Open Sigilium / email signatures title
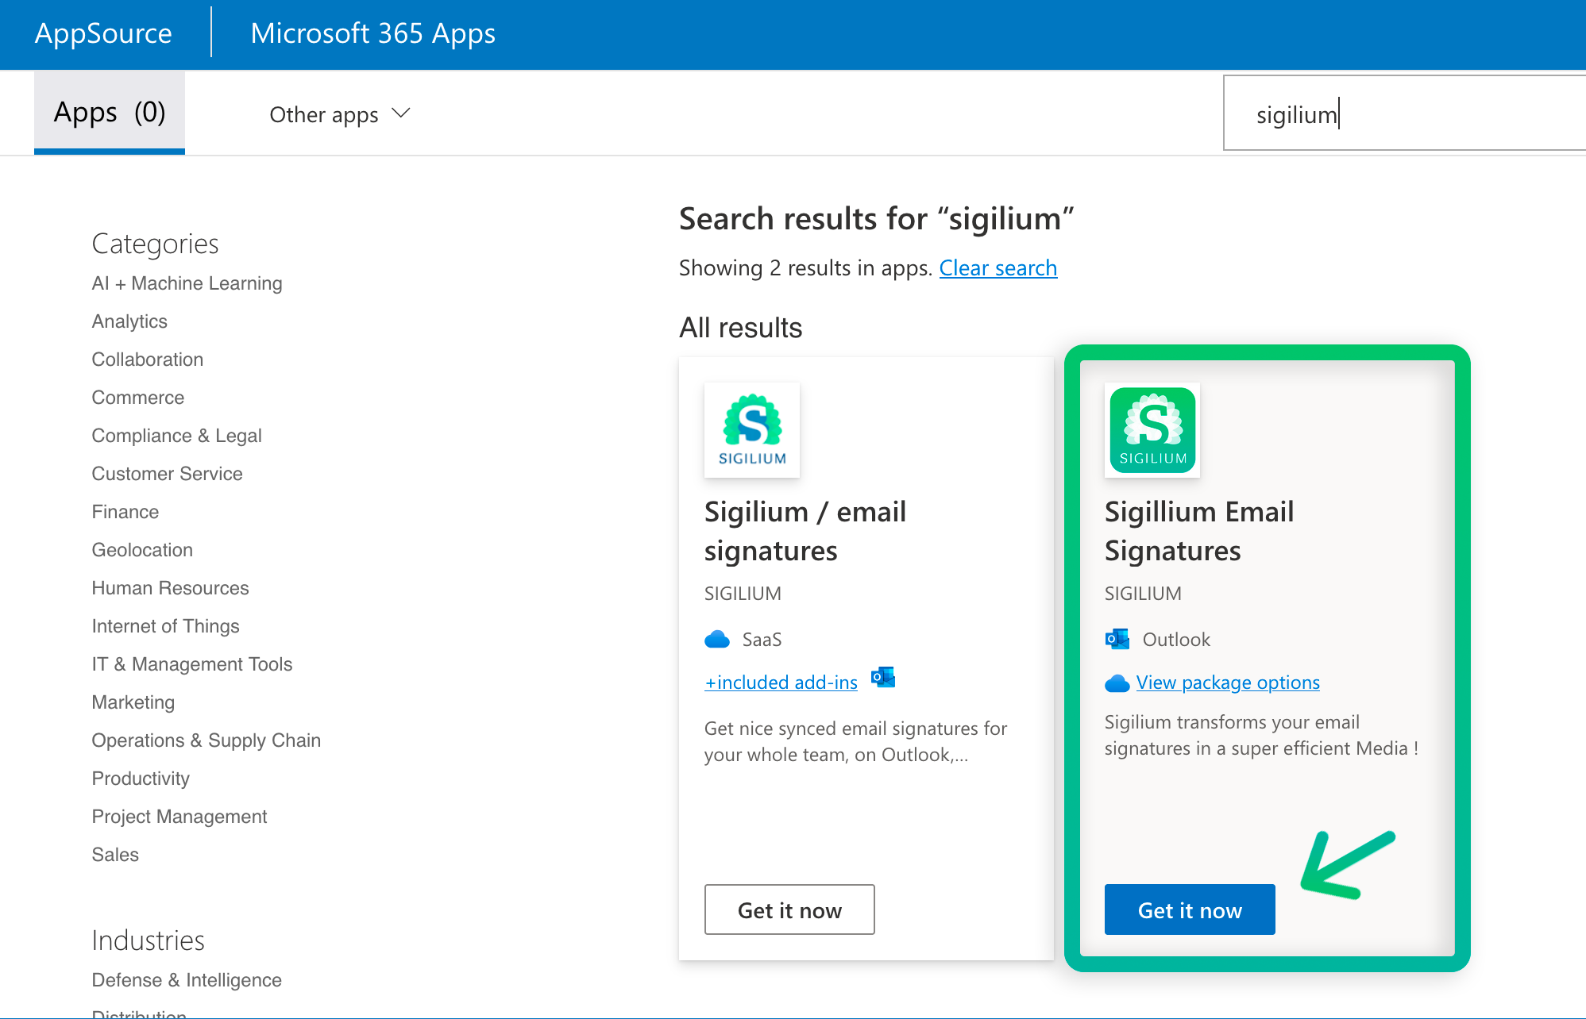 pos(805,531)
